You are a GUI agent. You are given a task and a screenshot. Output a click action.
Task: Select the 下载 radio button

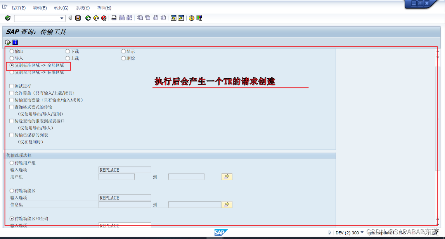(x=68, y=51)
